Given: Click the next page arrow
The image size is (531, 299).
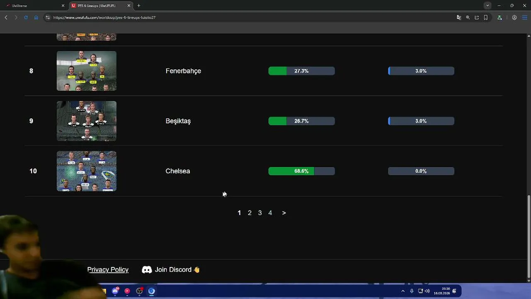Looking at the screenshot, I should pyautogui.click(x=284, y=213).
